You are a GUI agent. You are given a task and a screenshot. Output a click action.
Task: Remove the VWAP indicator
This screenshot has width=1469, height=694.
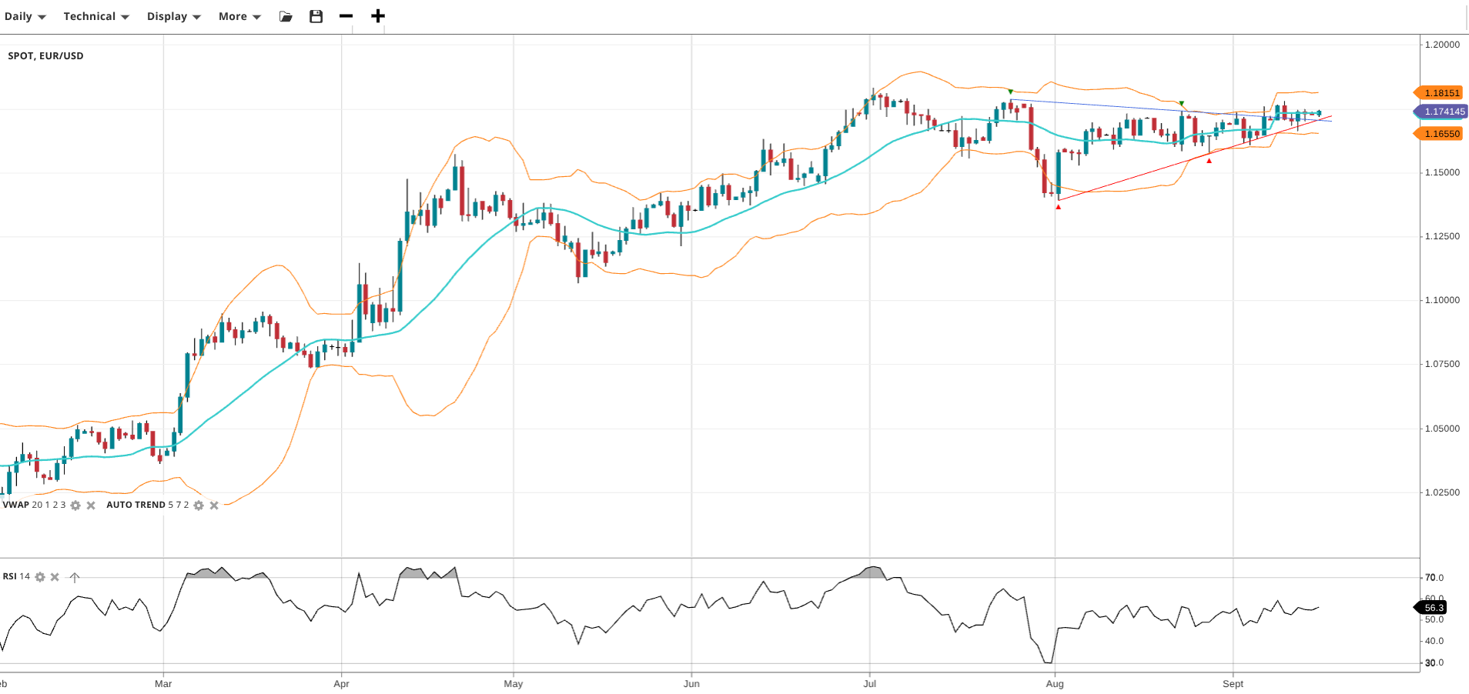91,505
